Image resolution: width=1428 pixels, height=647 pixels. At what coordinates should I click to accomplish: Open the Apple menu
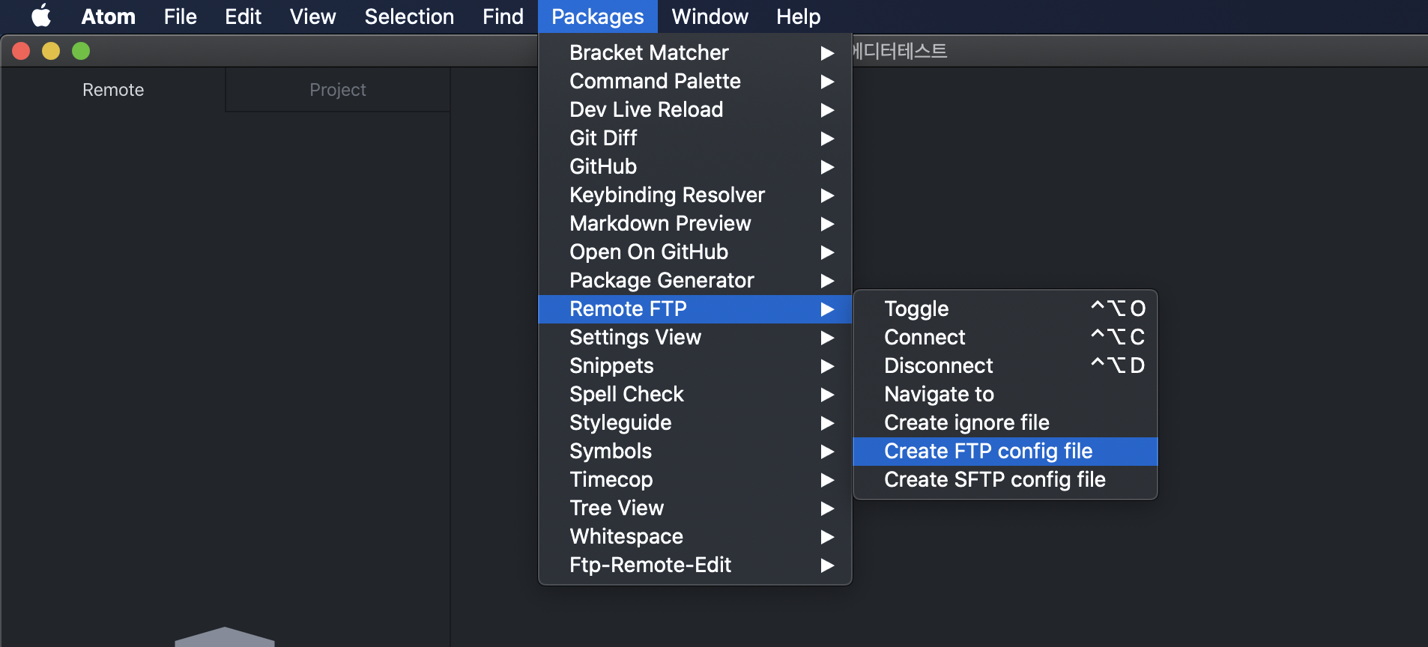tap(41, 16)
